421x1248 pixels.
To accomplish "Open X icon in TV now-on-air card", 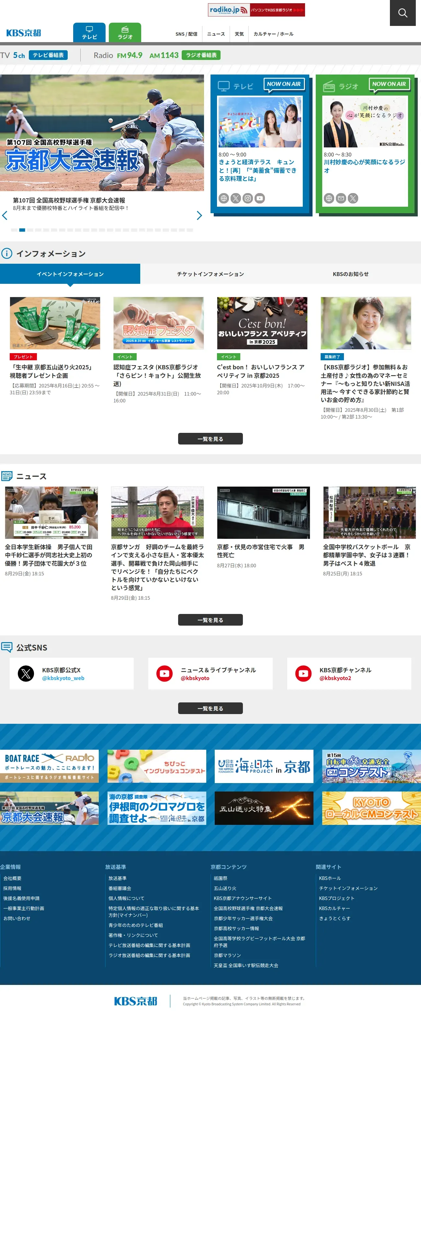I will point(236,198).
